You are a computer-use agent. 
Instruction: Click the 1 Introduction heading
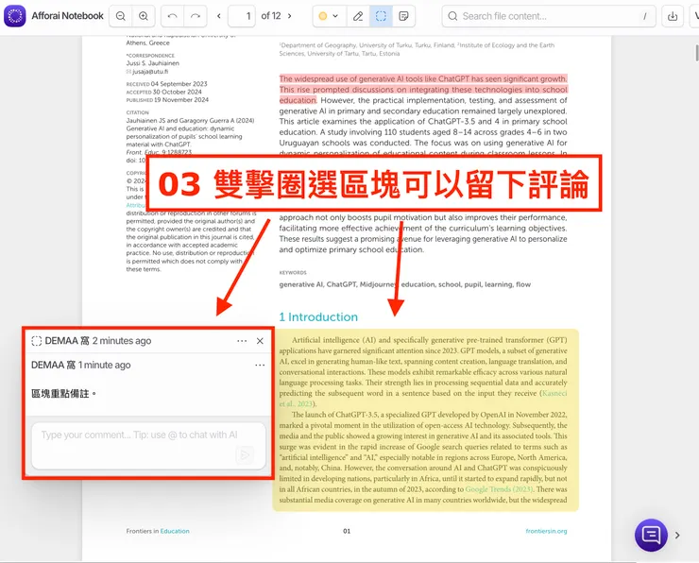click(318, 317)
